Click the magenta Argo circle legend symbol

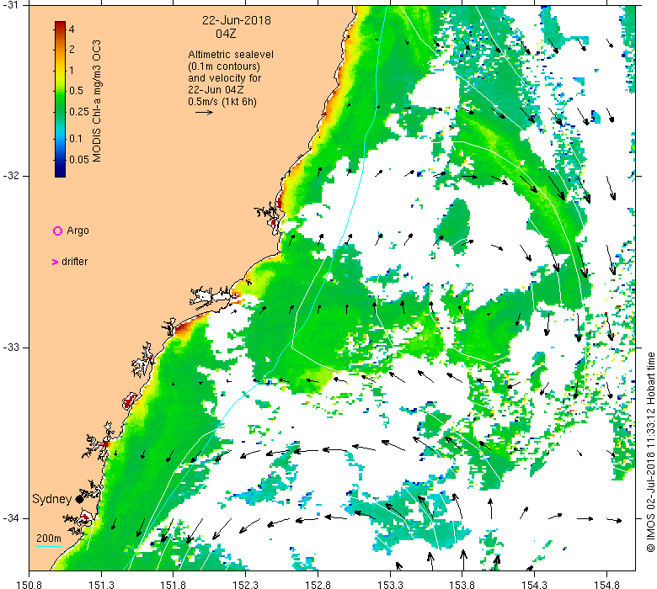pyautogui.click(x=58, y=231)
